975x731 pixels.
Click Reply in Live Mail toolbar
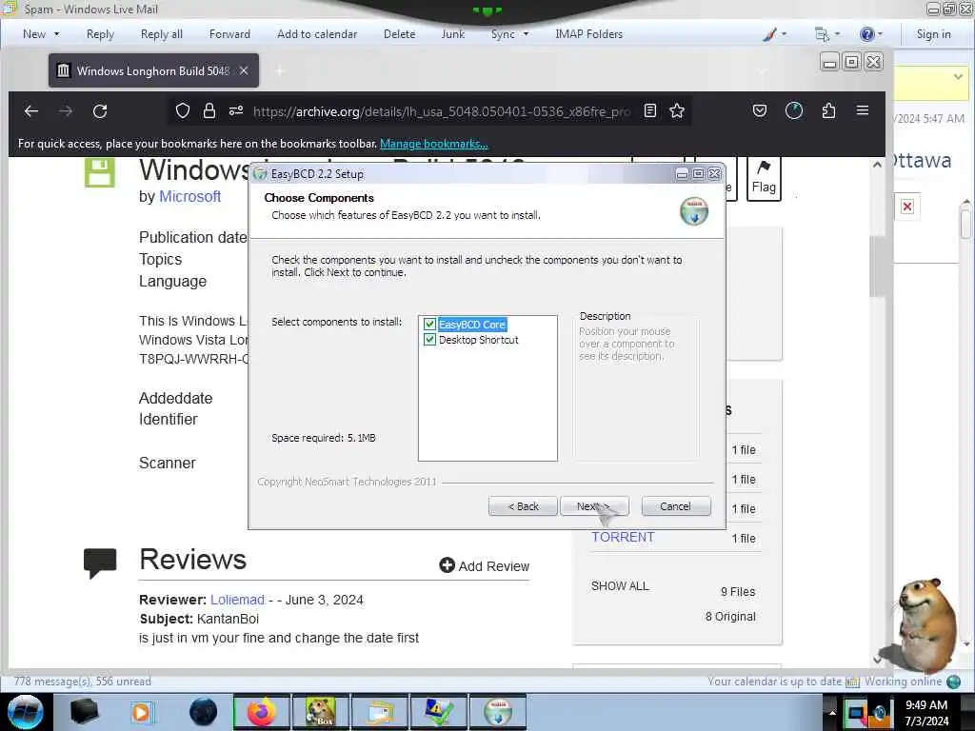[100, 34]
